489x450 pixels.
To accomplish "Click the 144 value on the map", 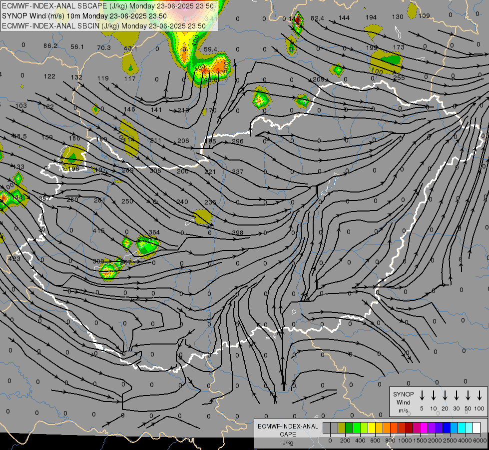I will (x=344, y=18).
